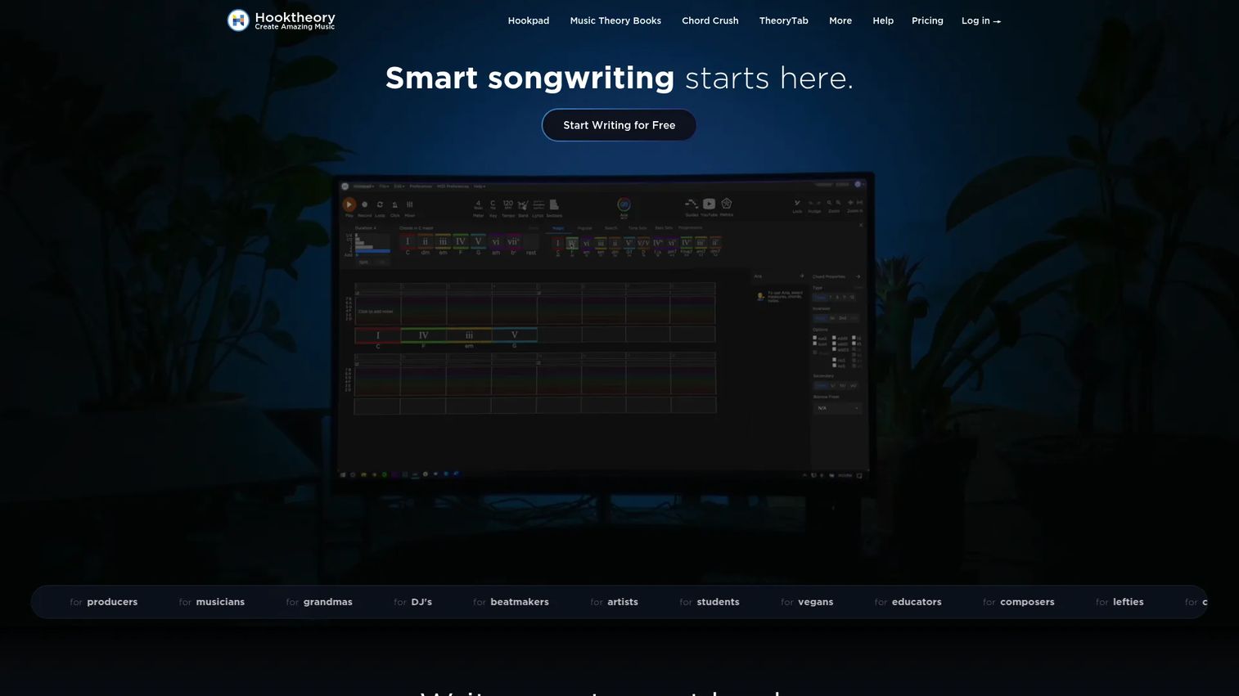This screenshot has height=696, width=1239.
Task: Switch to the Popular tab in chord palette
Action: point(584,228)
